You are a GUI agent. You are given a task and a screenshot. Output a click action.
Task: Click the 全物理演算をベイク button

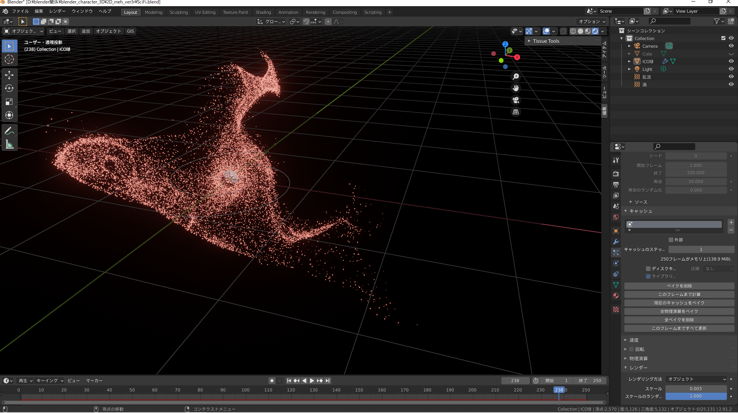pos(679,311)
